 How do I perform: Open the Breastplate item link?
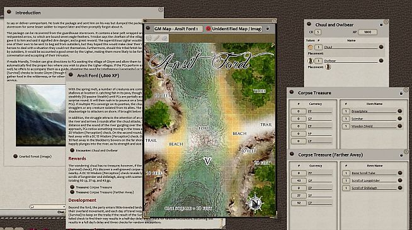[x=399, y=111]
